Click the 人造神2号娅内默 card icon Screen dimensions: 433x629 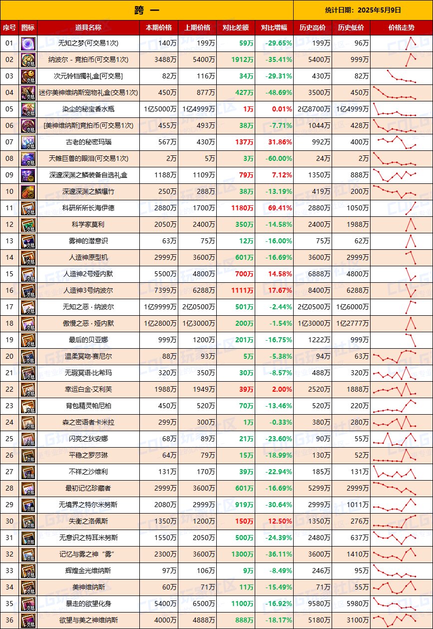click(x=27, y=274)
